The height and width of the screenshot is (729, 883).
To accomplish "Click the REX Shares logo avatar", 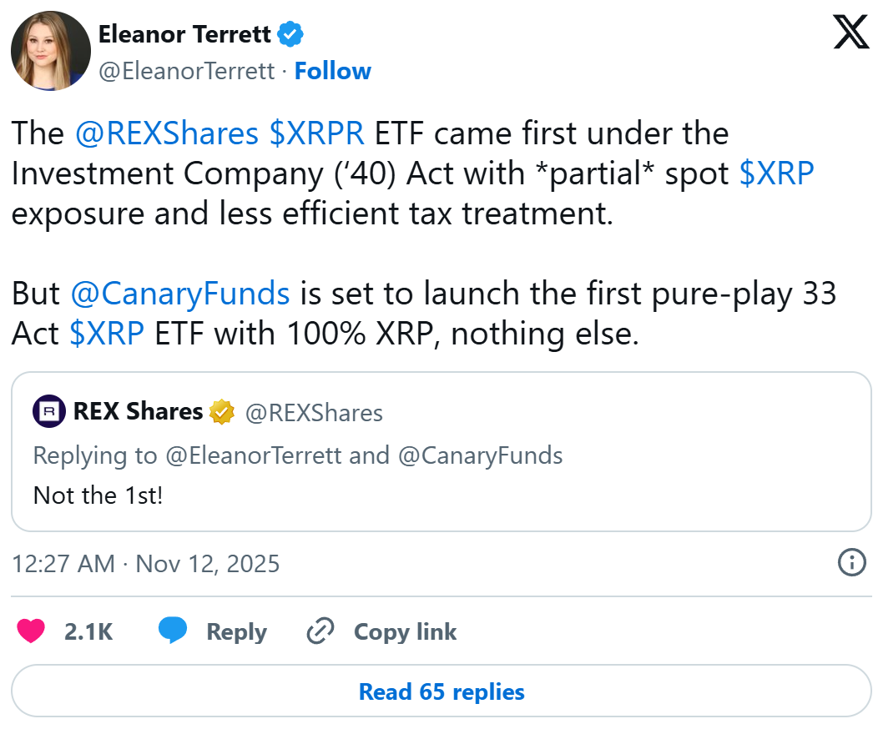I will click(49, 411).
